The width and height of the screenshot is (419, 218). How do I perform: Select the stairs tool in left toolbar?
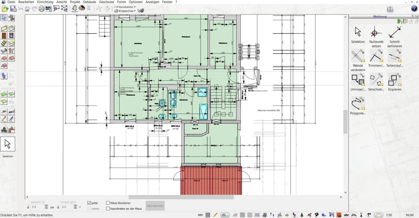point(4,43)
